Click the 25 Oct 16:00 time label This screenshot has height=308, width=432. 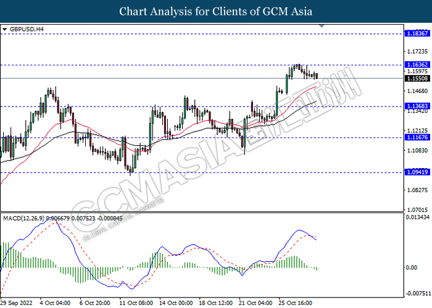pos(296,303)
